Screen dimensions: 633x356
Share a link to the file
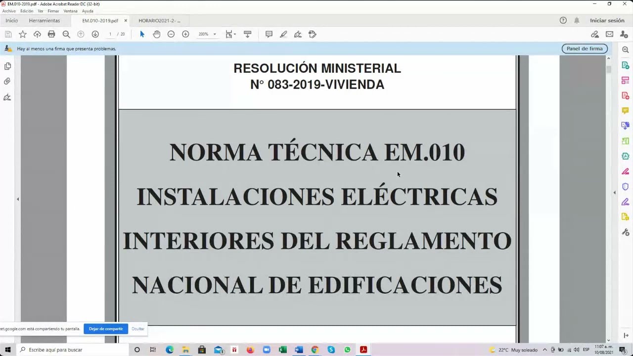[595, 34]
